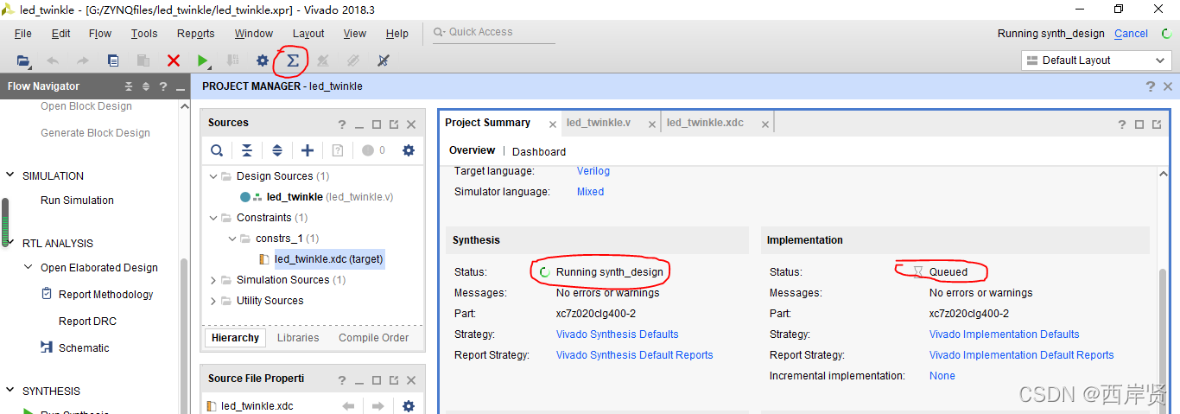Close the Project Summary tab

coord(553,124)
